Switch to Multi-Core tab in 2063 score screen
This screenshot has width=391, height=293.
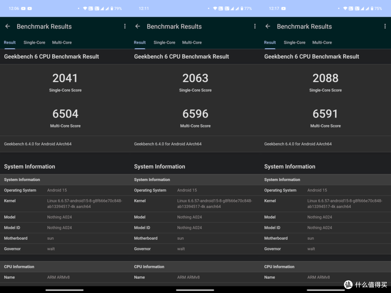coord(192,42)
